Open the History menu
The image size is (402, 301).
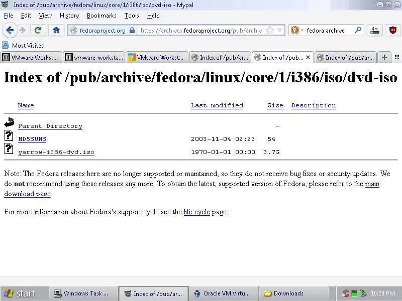click(x=69, y=16)
